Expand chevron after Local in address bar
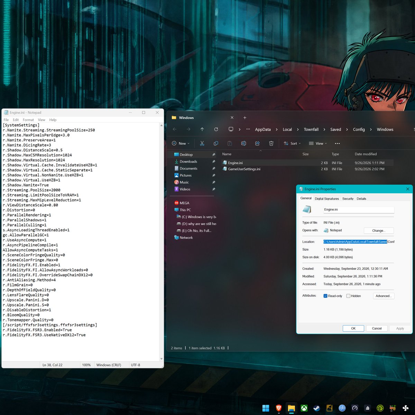The width and height of the screenshot is (415, 415). coord(298,129)
